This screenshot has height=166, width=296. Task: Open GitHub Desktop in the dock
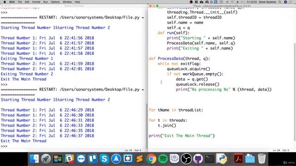[x=198, y=159]
